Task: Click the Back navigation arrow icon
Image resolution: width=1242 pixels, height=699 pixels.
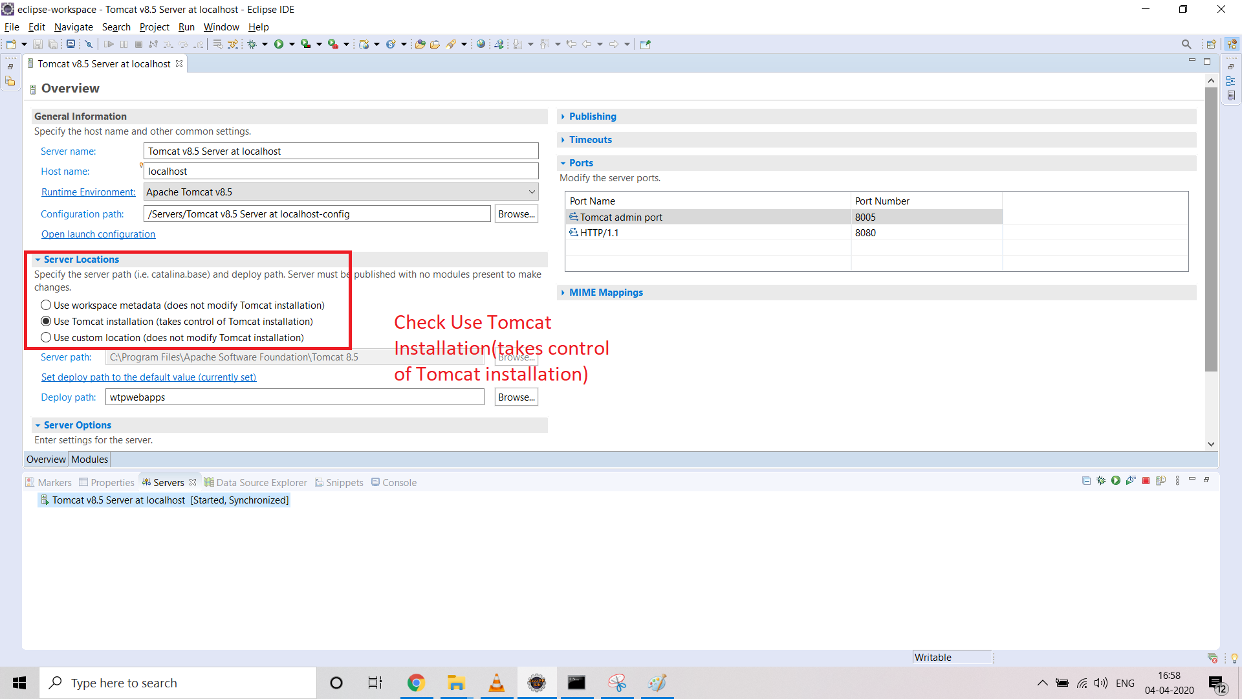Action: pyautogui.click(x=587, y=44)
